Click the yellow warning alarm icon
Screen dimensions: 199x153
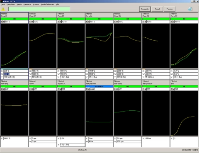pos(3,9)
